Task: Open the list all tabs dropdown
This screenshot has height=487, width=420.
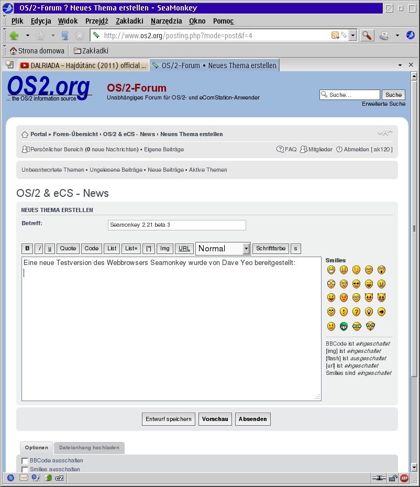Action: click(x=400, y=65)
